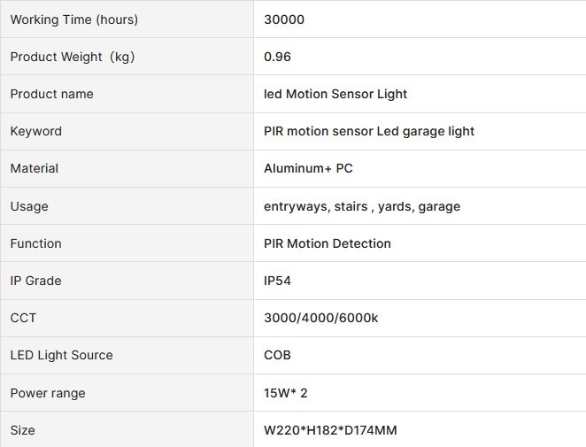Screen dimensions: 586x447
Task: Click the "IP Grade" label cell
Action: [36, 281]
